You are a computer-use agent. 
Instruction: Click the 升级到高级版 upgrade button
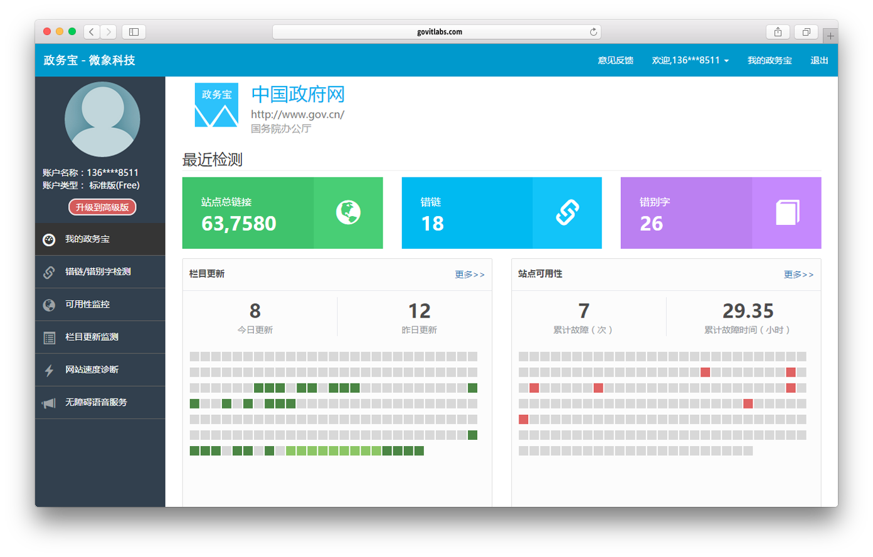(x=102, y=207)
